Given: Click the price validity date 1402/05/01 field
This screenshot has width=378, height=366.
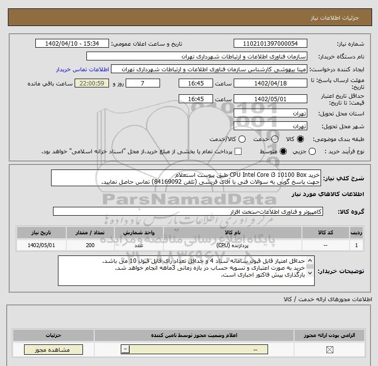Looking at the screenshot, I should click(270, 99).
